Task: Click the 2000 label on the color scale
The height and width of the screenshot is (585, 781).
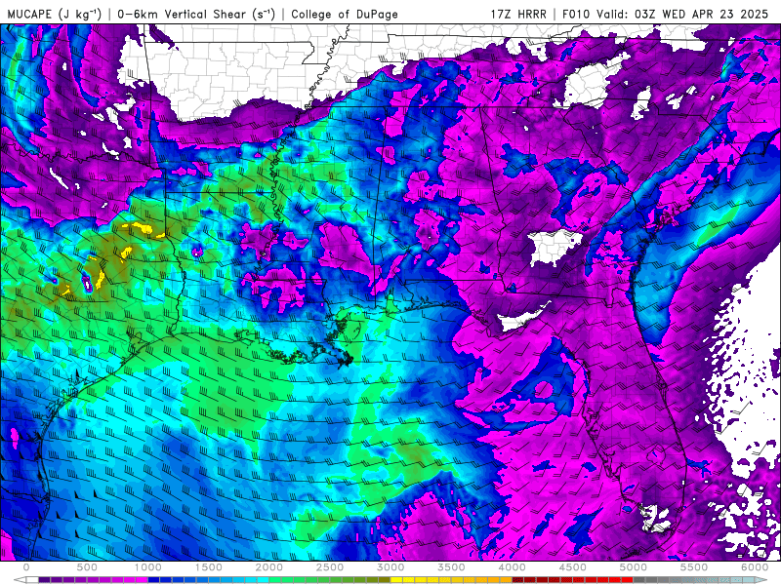Action: click(269, 567)
